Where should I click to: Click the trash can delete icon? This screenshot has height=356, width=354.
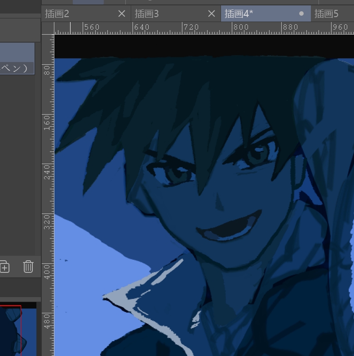[28, 267]
